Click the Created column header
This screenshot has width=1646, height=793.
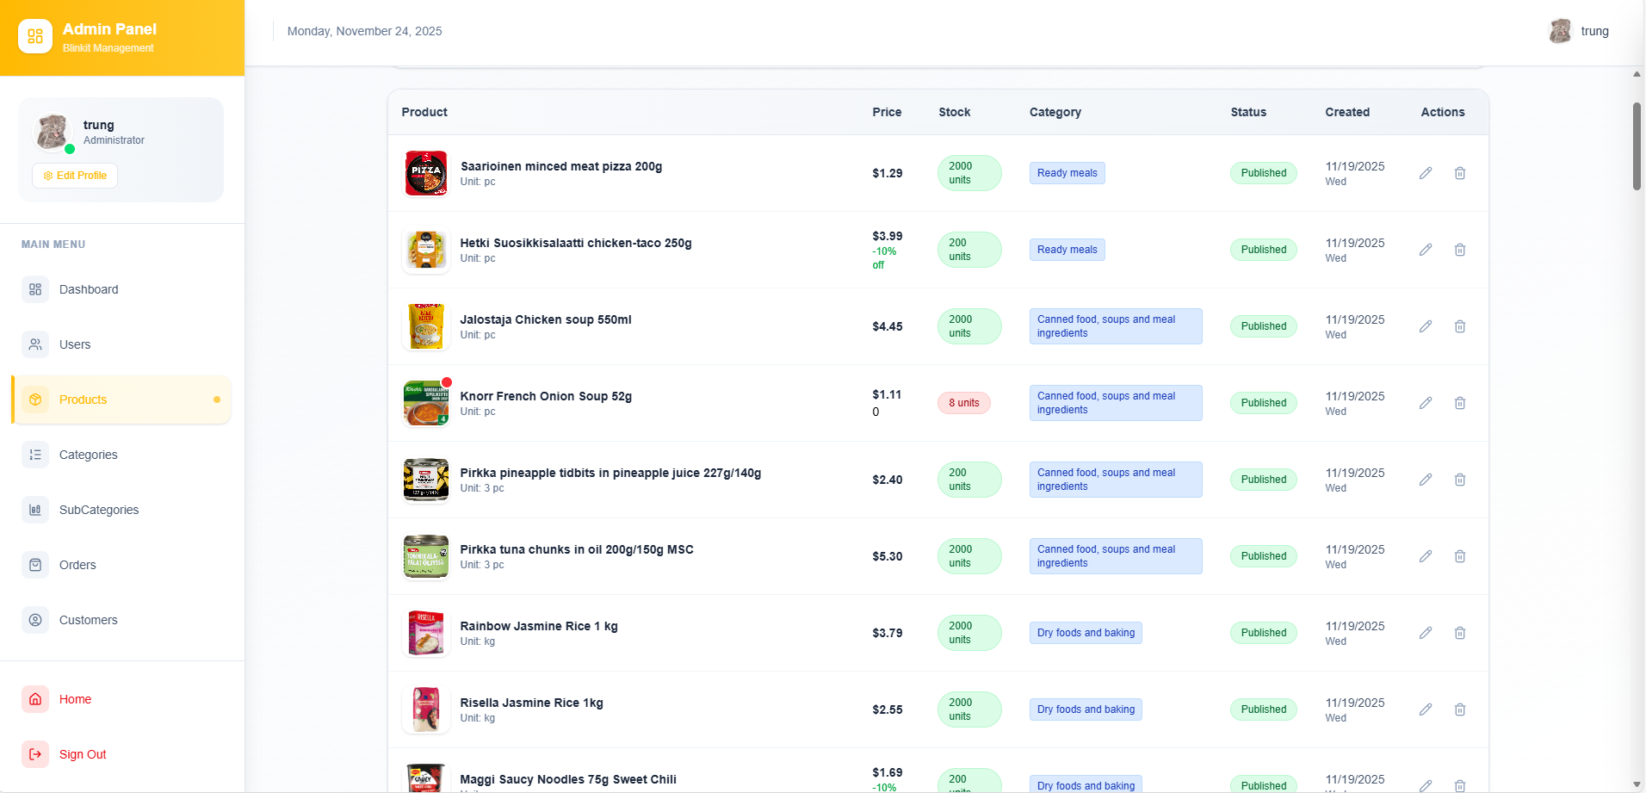coord(1347,112)
